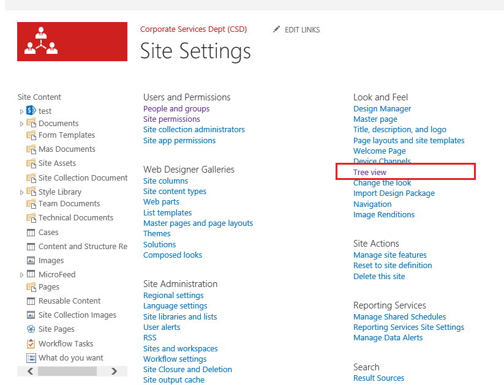Expand the MicroFeed tree node

[x=21, y=275]
